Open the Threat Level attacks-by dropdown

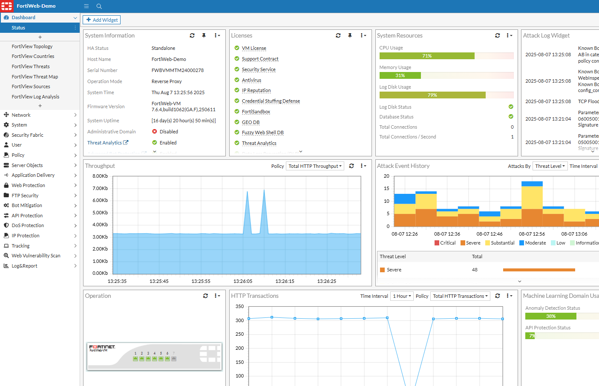coord(550,166)
